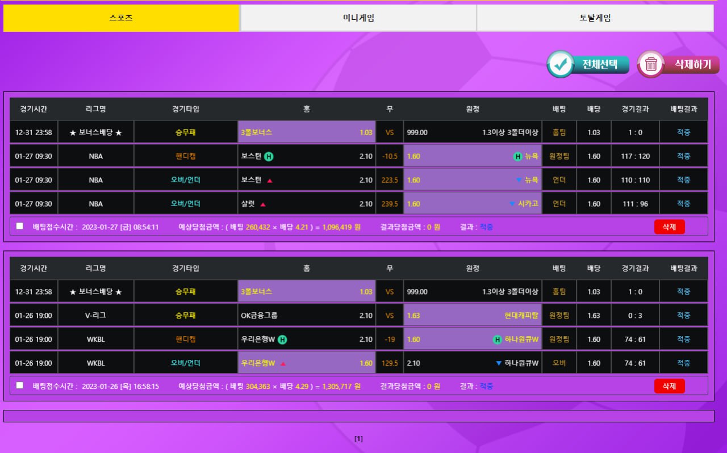Viewport: 727px width, 453px height.
Task: Click green H icon beside 우리은행W
Action: (x=282, y=340)
